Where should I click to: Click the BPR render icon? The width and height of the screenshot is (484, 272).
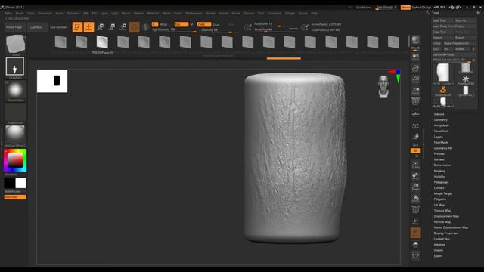[415, 40]
